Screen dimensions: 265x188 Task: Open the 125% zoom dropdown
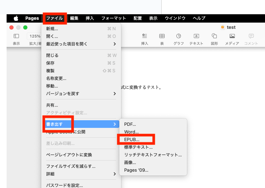click(34, 36)
